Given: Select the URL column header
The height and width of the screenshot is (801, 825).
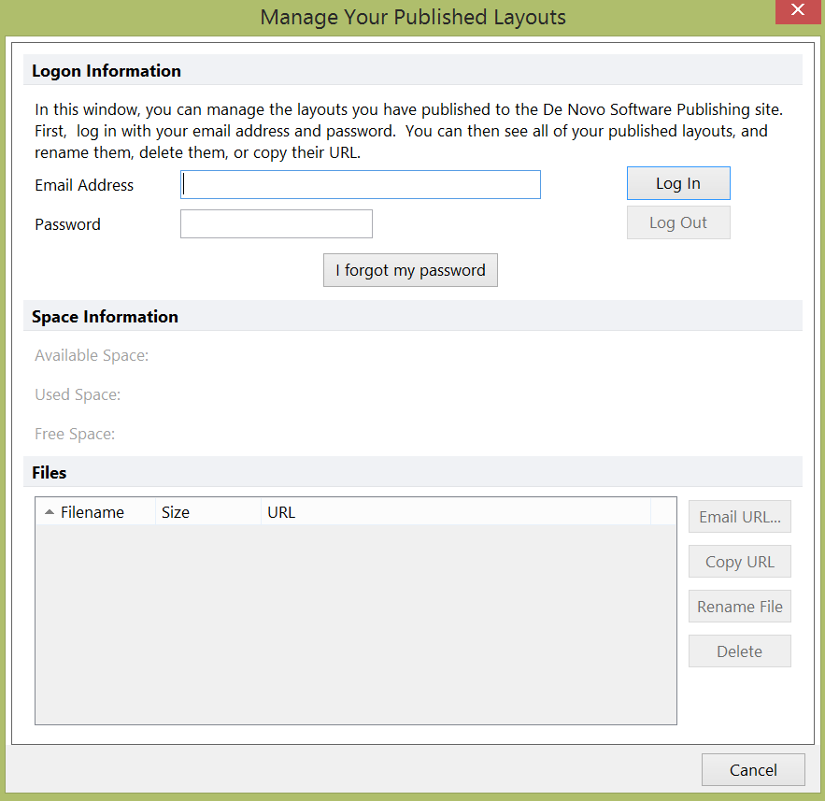Looking at the screenshot, I should [281, 512].
